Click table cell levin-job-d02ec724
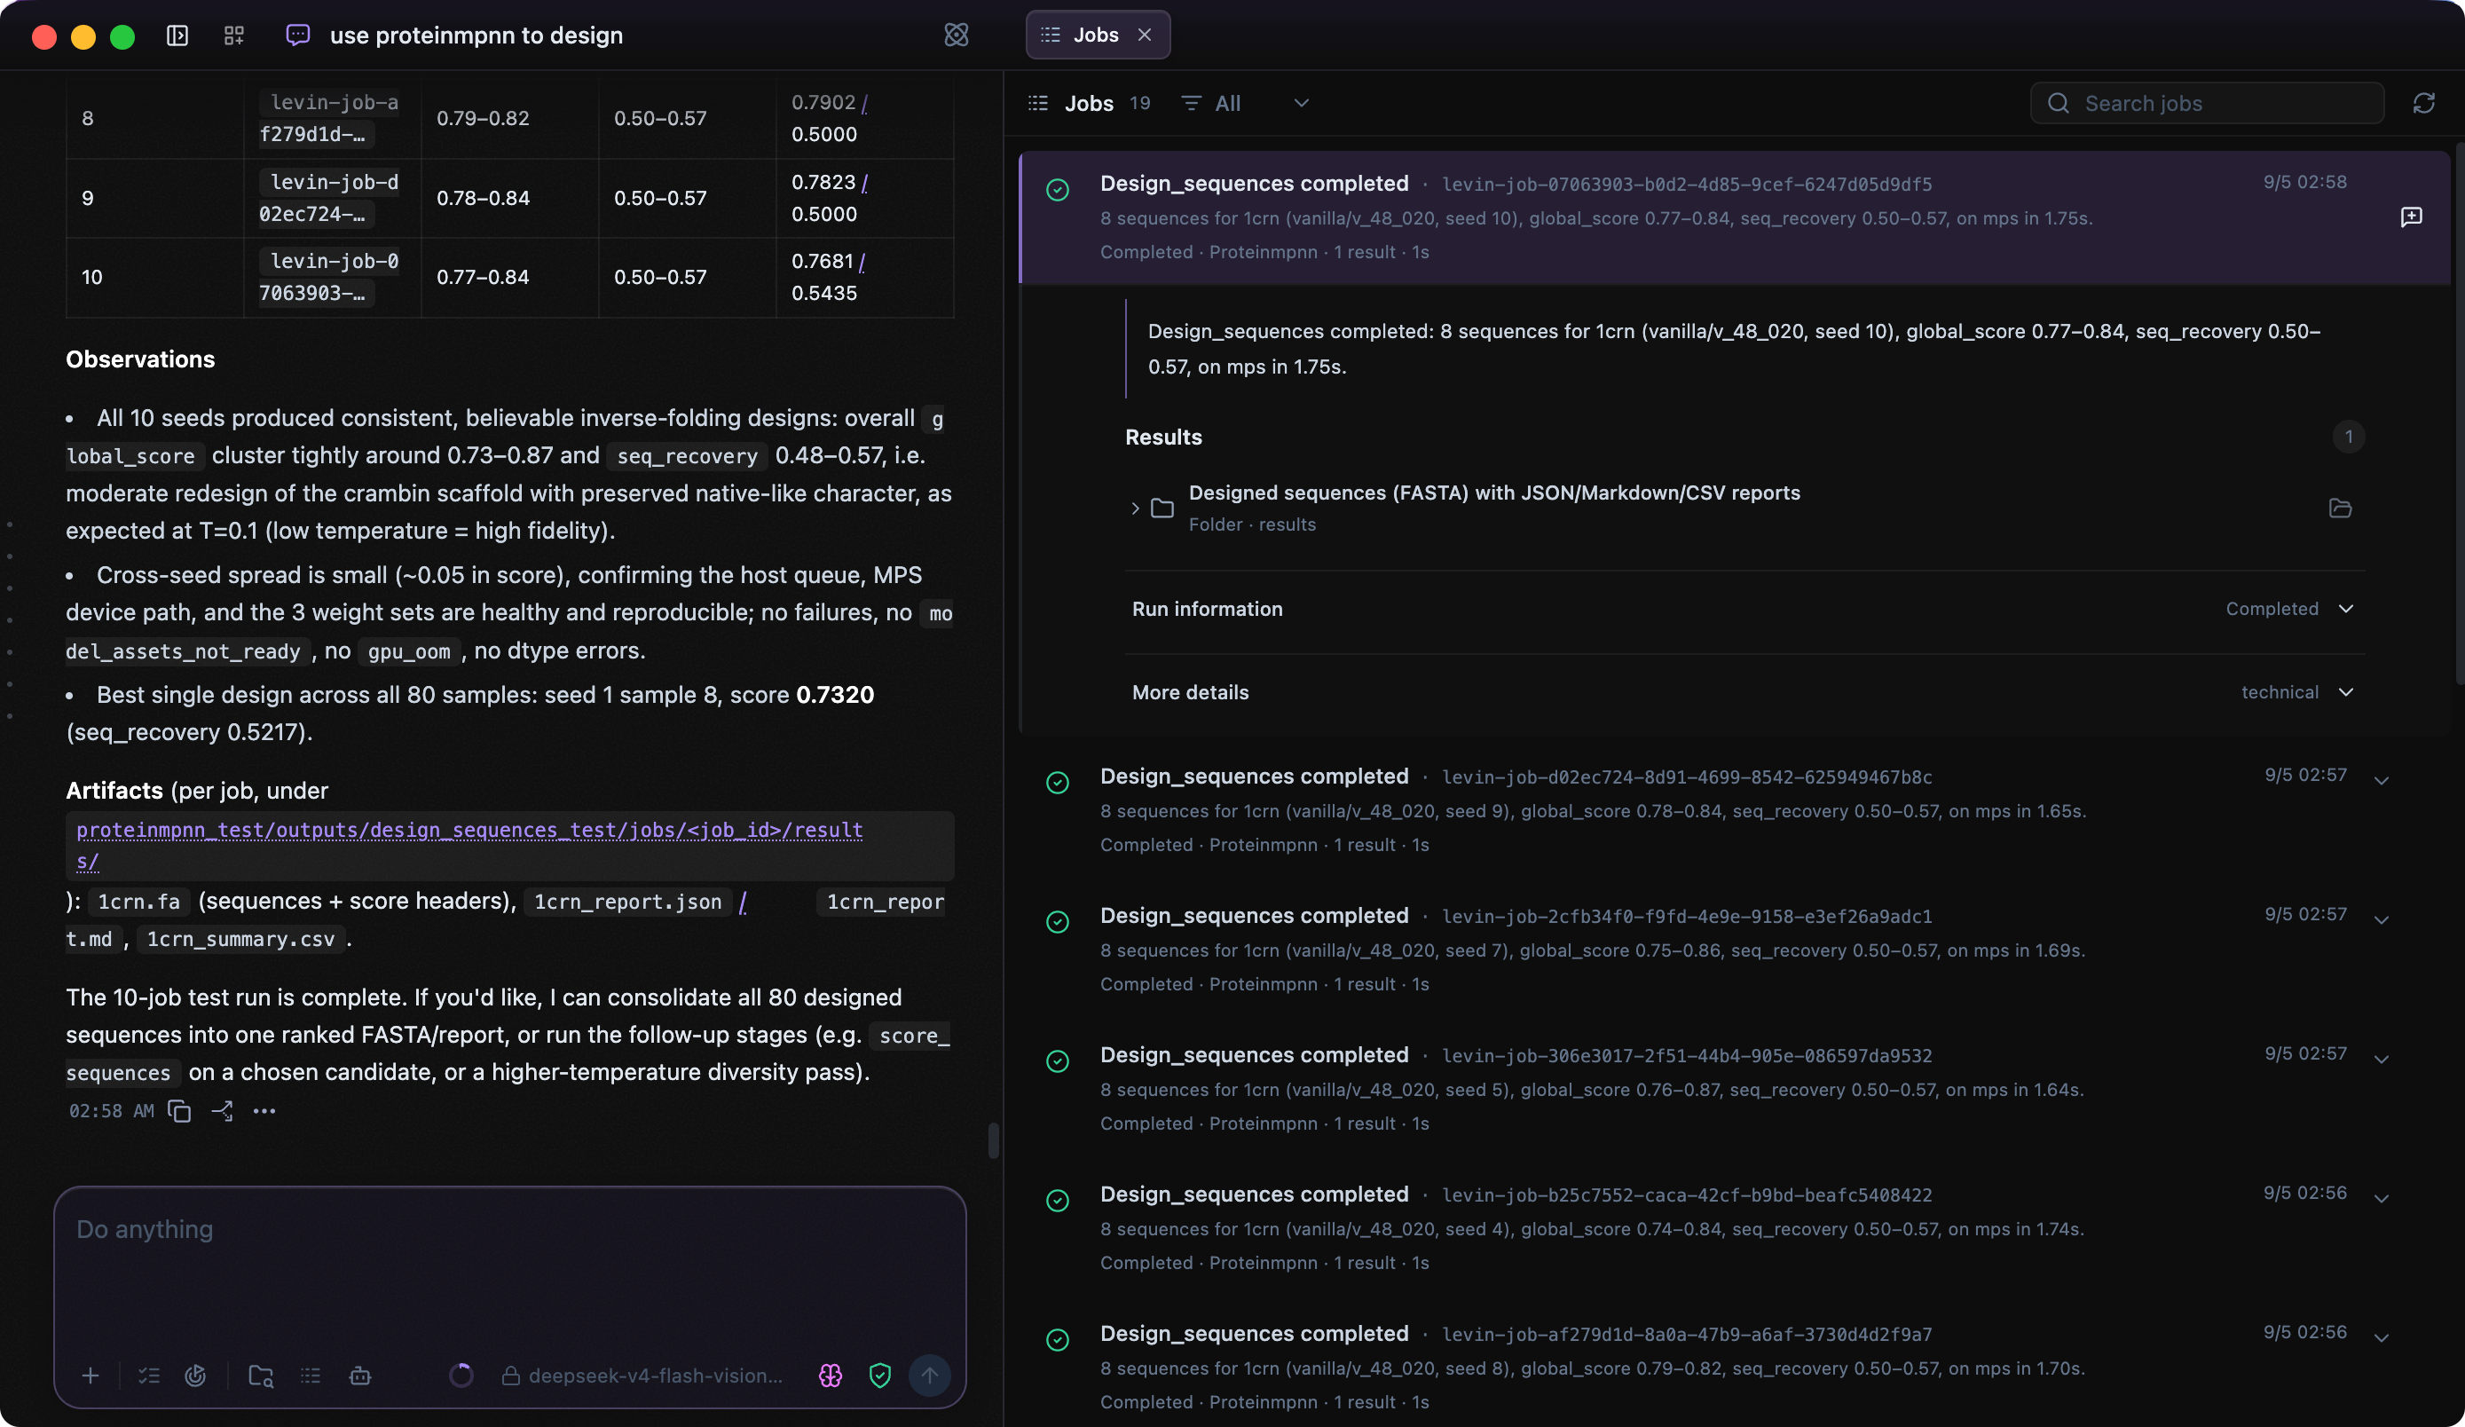 click(332, 199)
